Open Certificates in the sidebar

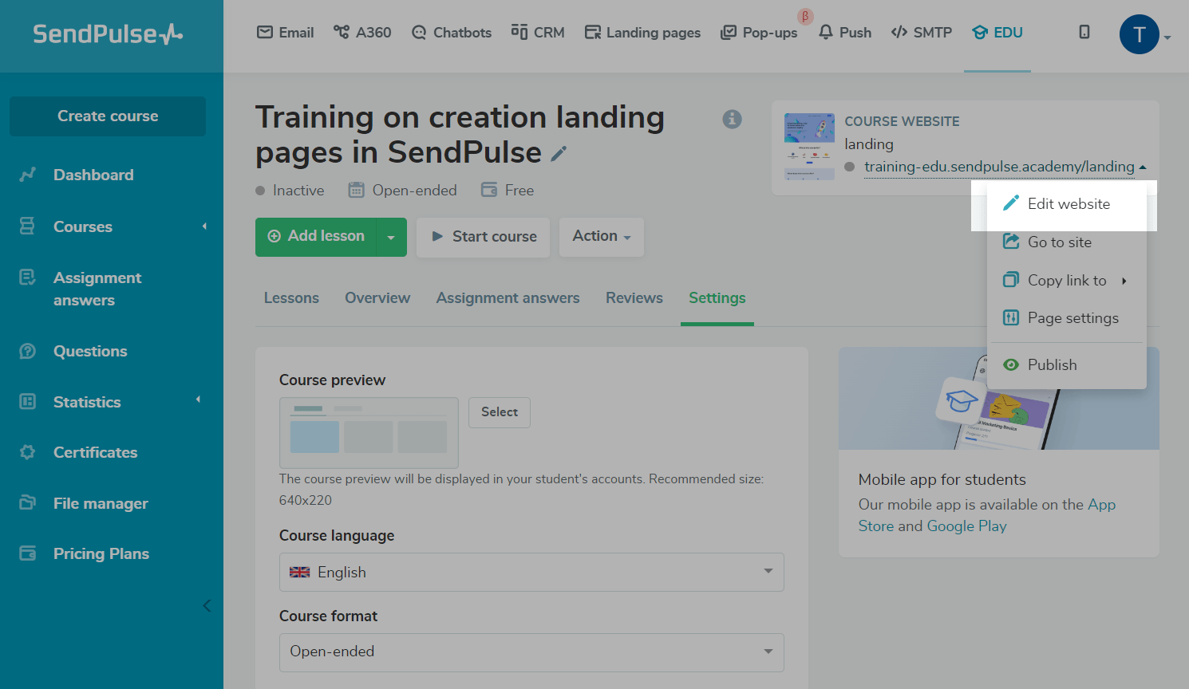click(x=95, y=452)
